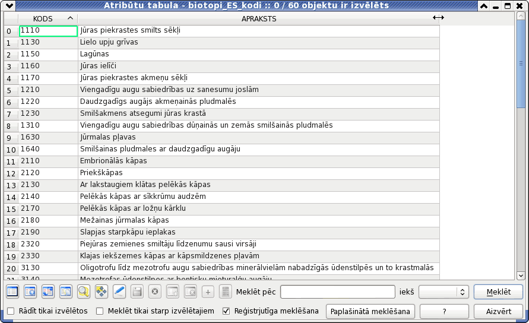Click the cell 'Slapjas starpkāpu ieplakas'

(258, 233)
